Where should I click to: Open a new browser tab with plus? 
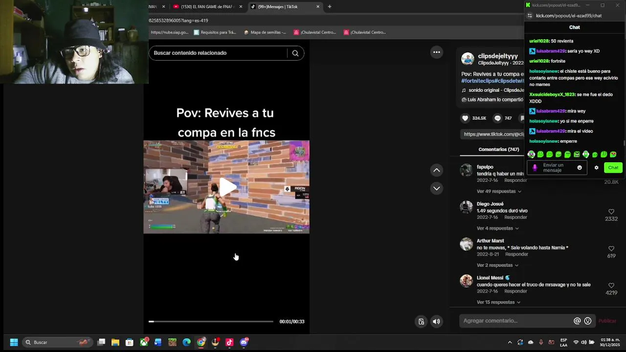tap(330, 7)
